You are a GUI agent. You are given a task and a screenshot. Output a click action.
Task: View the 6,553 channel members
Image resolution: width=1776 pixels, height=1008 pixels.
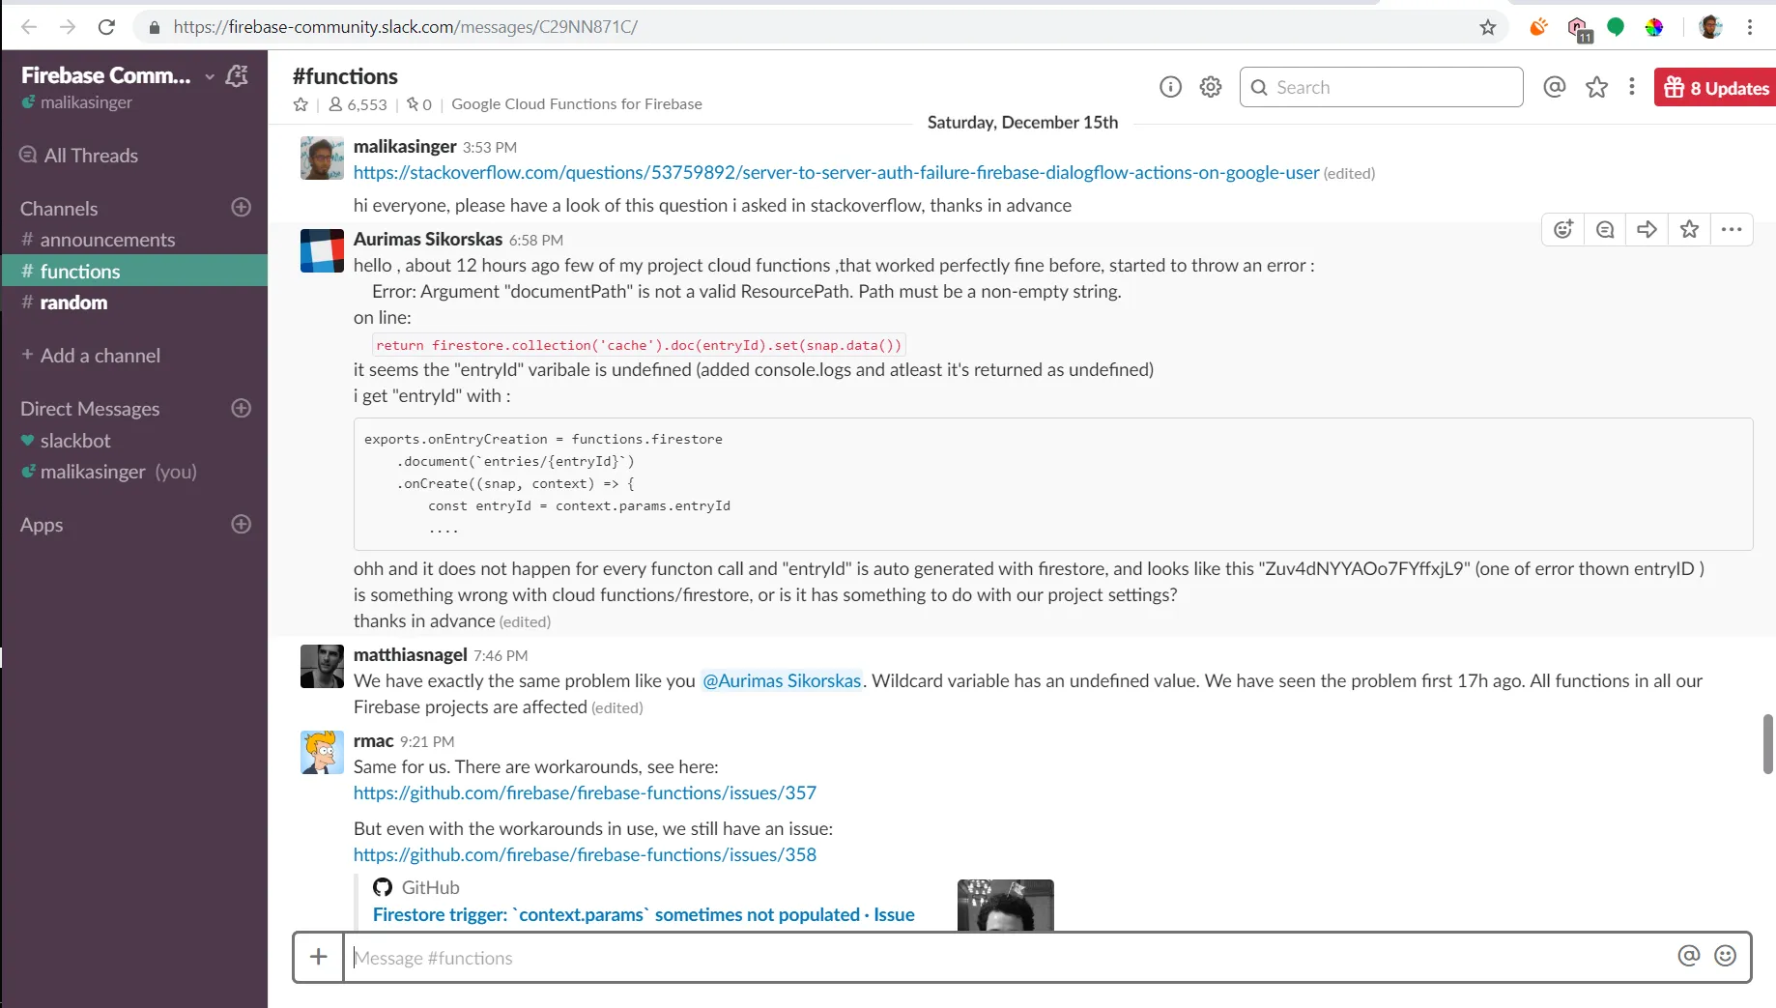pos(358,104)
